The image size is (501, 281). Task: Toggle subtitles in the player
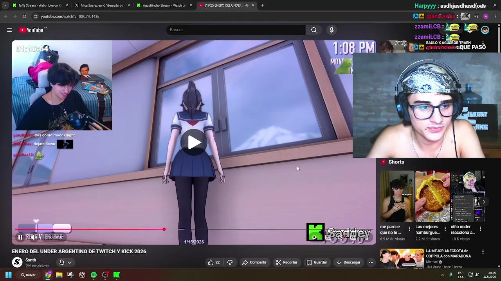328,237
